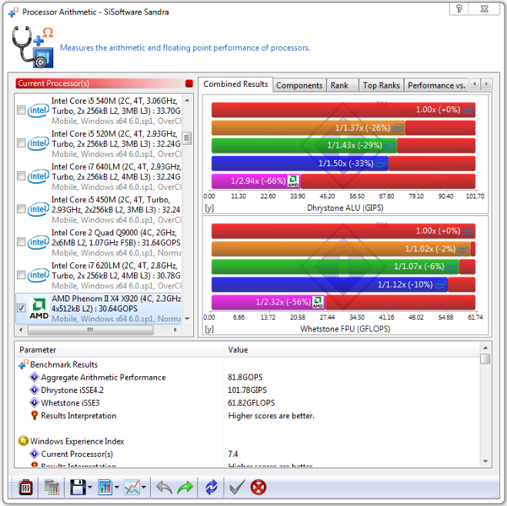Click processor list horizontal scroll-right arrow

pyautogui.click(x=175, y=330)
